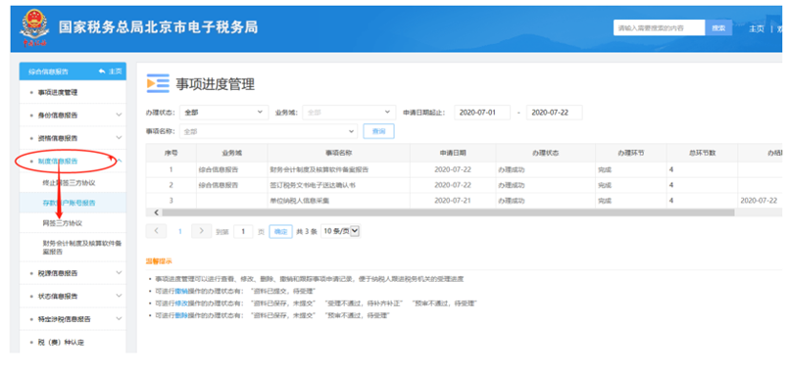This screenshot has height=373, width=788.
Task: Click the 办理状态 column header
Action: coord(546,153)
